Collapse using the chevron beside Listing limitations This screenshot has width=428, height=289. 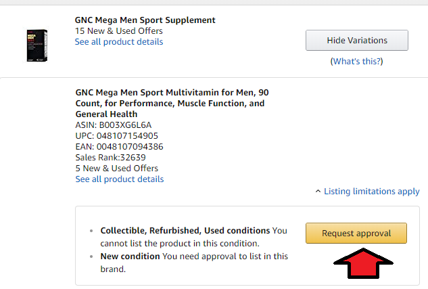pyautogui.click(x=318, y=192)
